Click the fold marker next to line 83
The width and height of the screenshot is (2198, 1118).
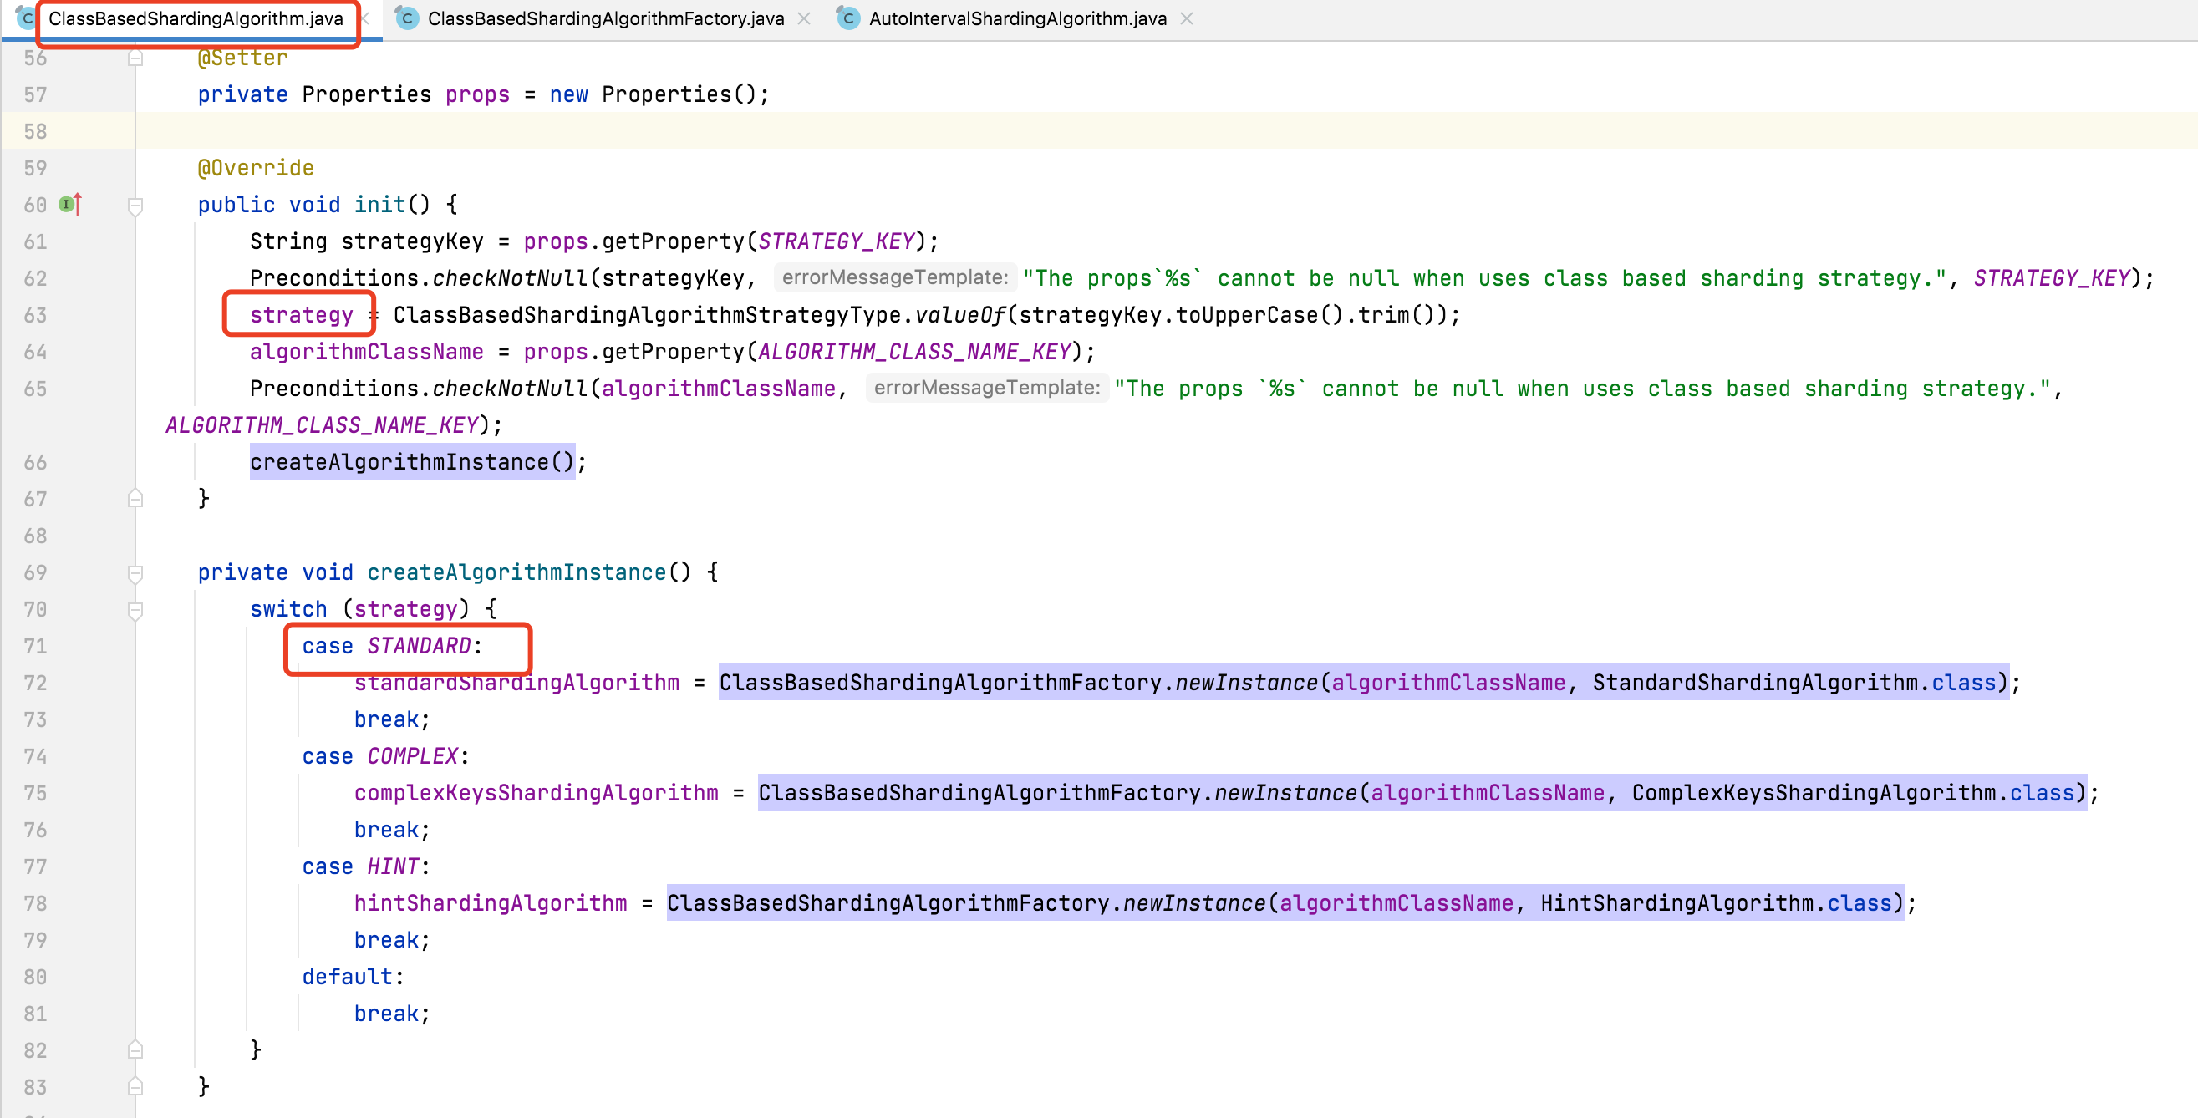click(135, 1086)
